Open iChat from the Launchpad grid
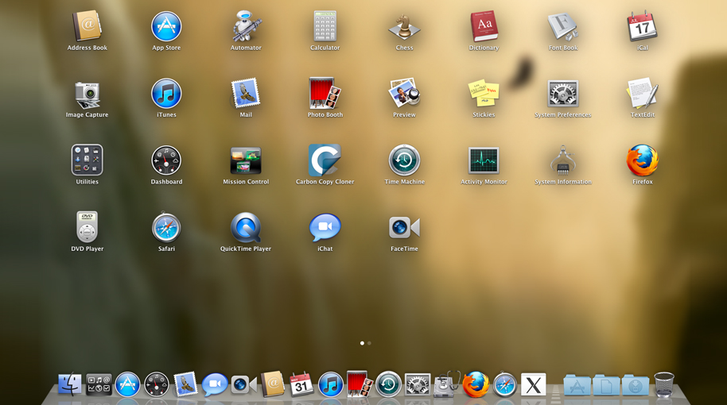The height and width of the screenshot is (405, 727). tap(325, 227)
